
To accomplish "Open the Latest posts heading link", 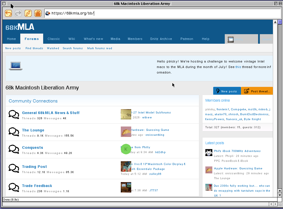I will click(x=215, y=143).
